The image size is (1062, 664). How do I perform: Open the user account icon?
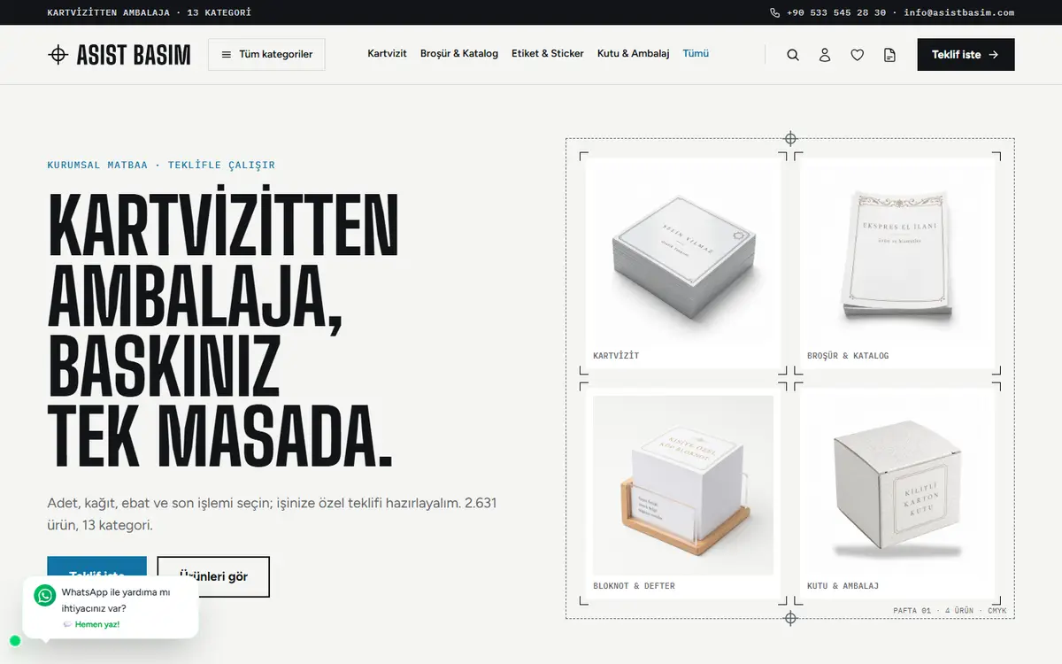click(x=825, y=55)
